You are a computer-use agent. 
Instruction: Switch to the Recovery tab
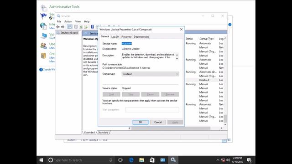(x=126, y=37)
